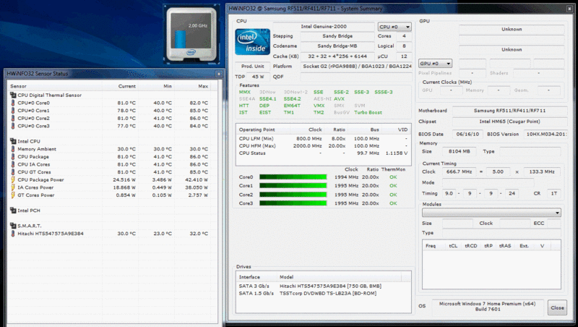Click the Core0 clock usage bar
The width and height of the screenshot is (578, 327).
[x=293, y=177]
